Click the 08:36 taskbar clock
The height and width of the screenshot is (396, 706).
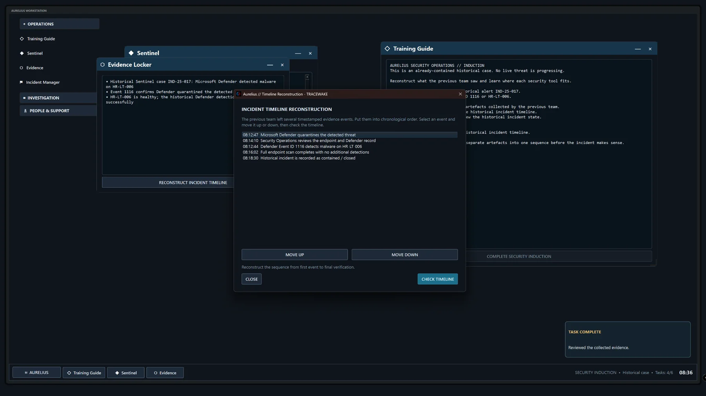click(x=686, y=373)
